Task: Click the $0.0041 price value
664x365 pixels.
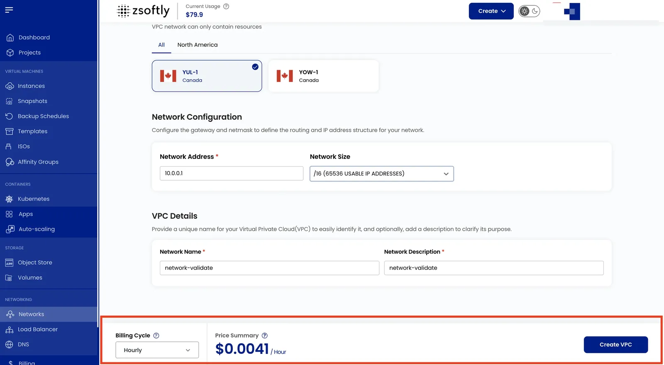Action: (x=242, y=349)
